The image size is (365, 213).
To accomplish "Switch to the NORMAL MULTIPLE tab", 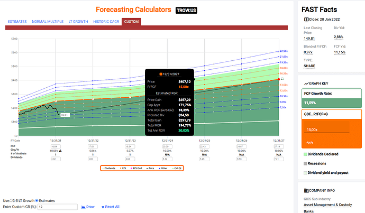I will coord(47,22).
